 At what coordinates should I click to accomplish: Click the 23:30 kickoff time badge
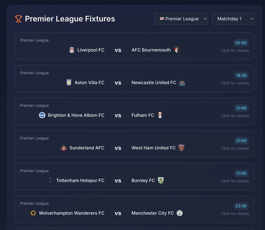[241, 206]
